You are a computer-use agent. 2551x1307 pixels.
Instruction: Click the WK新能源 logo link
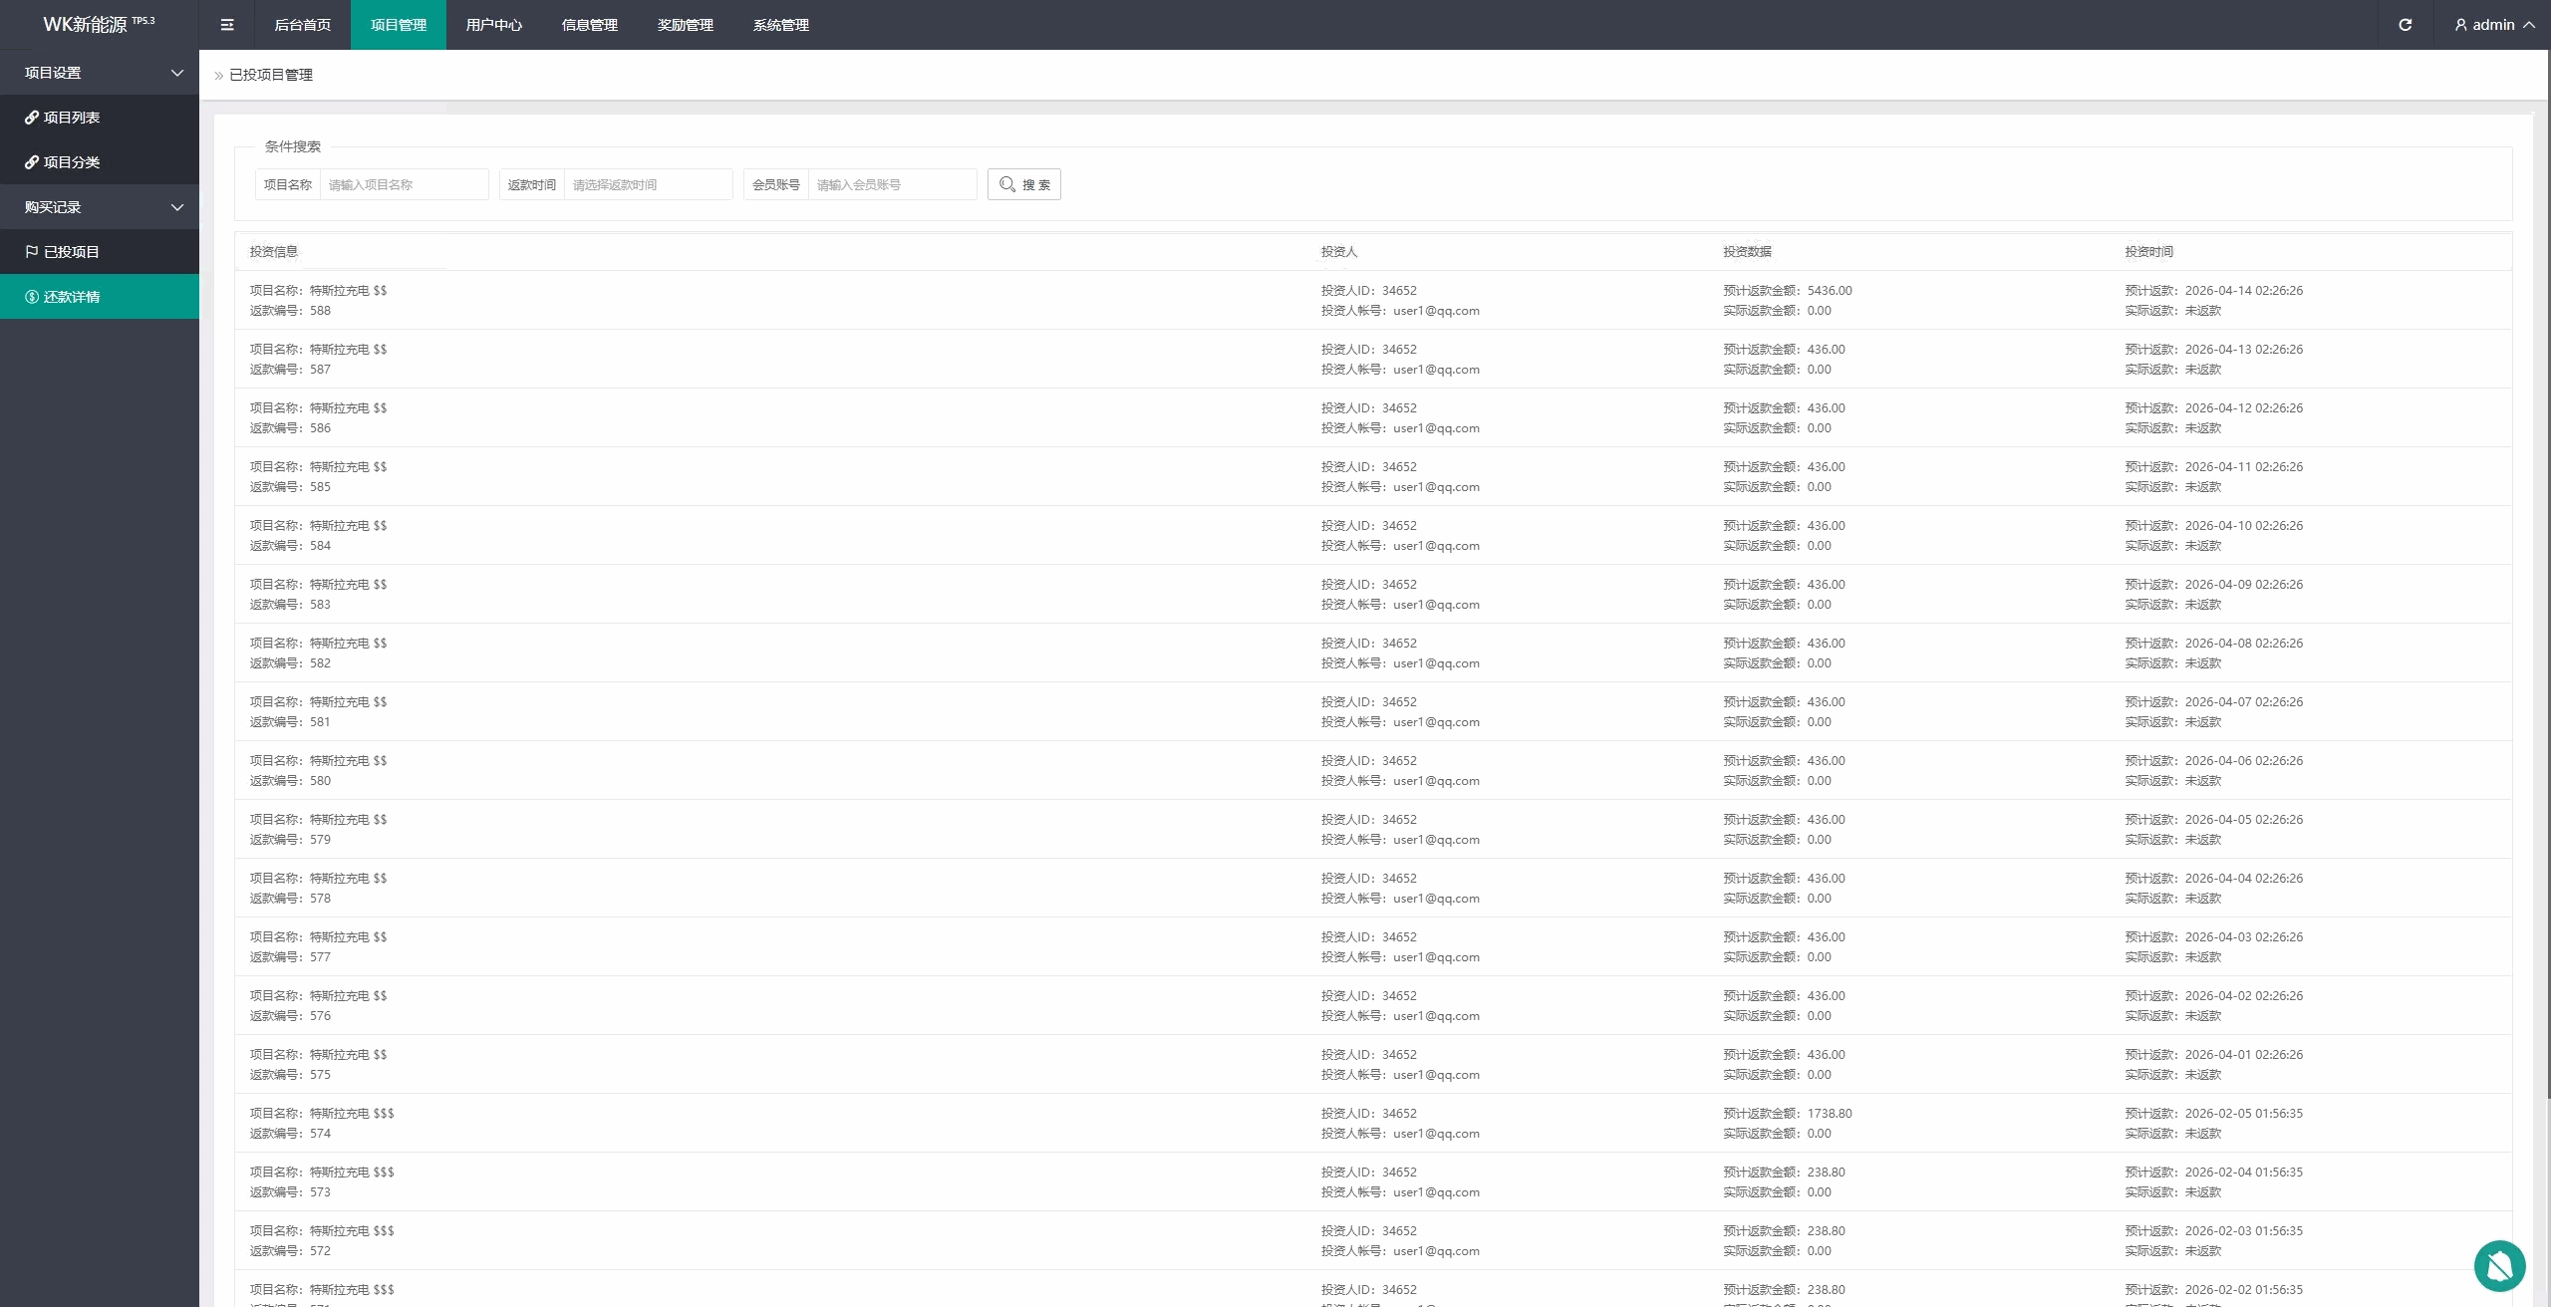pyautogui.click(x=99, y=24)
